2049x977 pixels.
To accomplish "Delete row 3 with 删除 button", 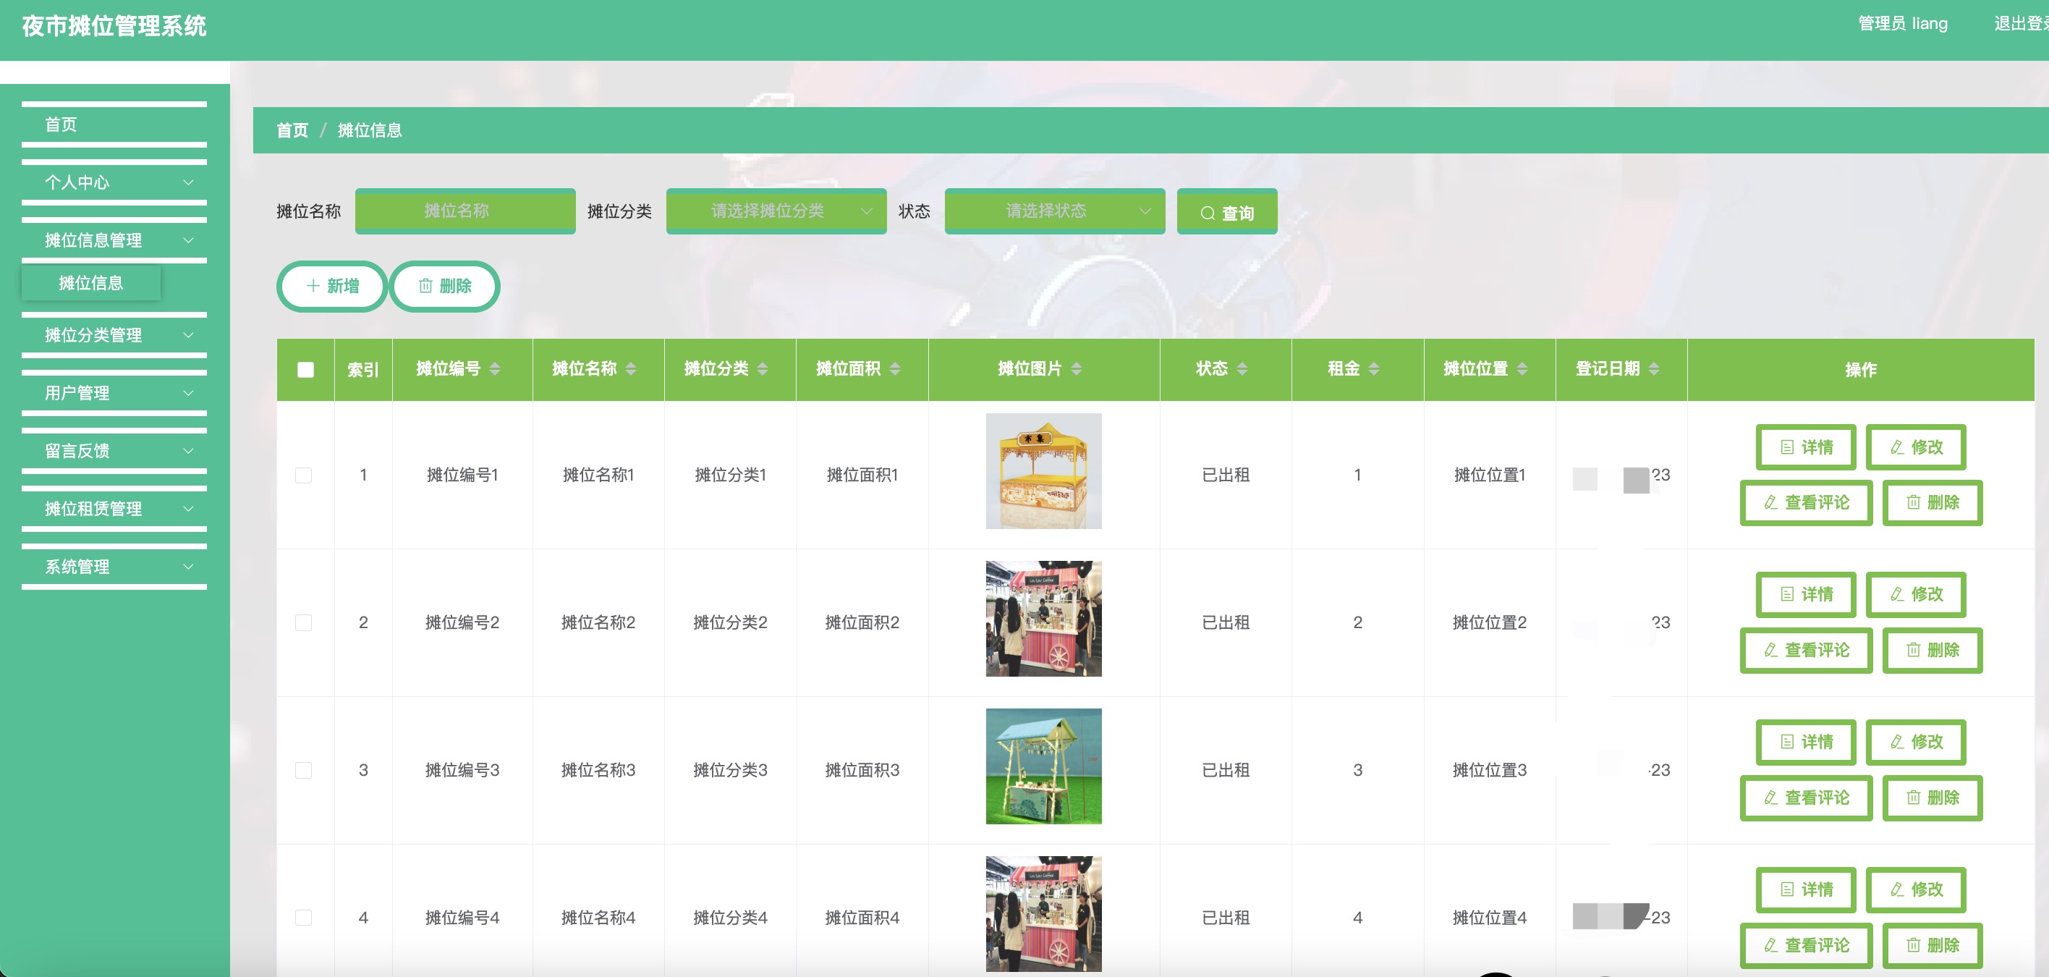I will tap(1932, 798).
